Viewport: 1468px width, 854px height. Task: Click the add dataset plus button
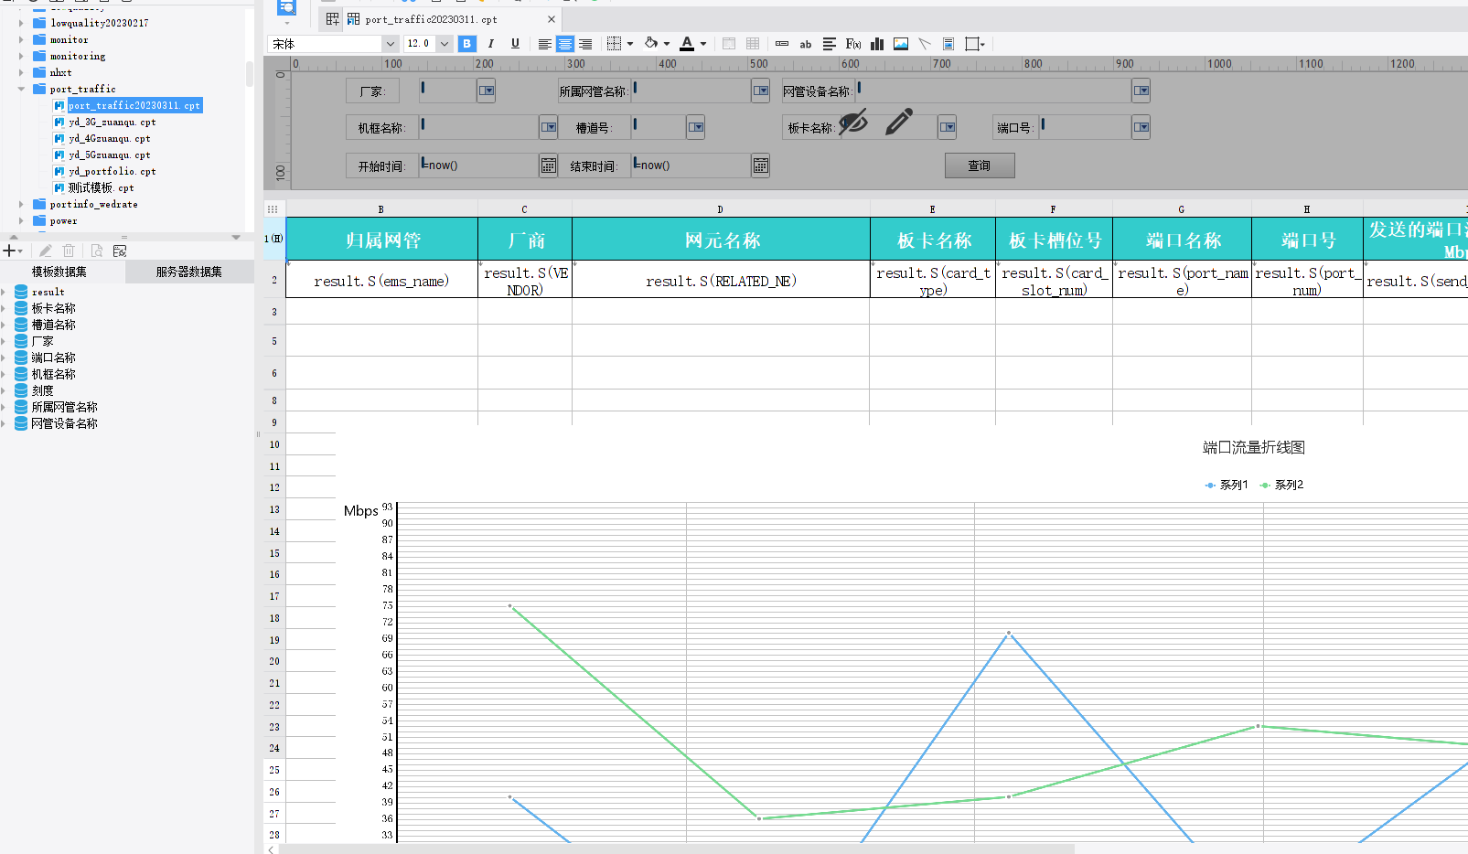[9, 251]
